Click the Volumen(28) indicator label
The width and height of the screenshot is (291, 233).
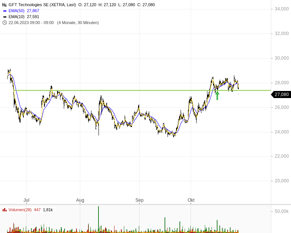pos(20,210)
